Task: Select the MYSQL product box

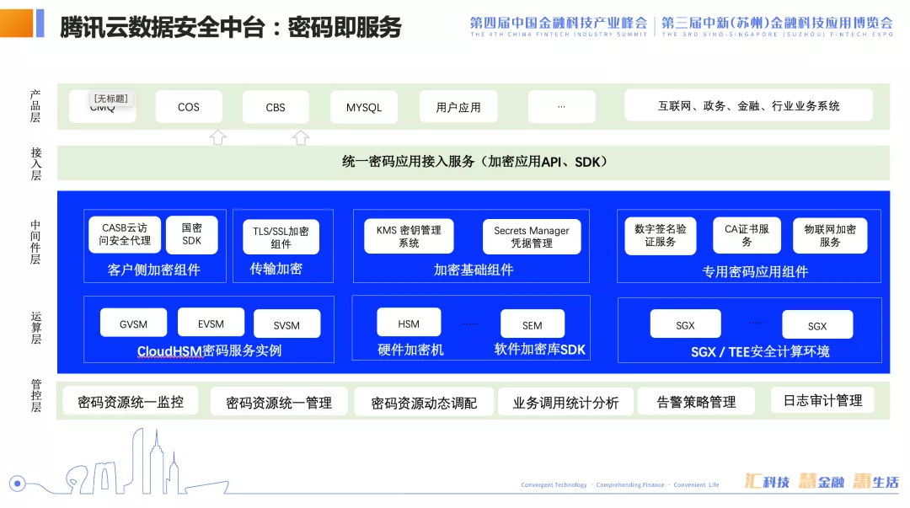Action: pos(364,107)
